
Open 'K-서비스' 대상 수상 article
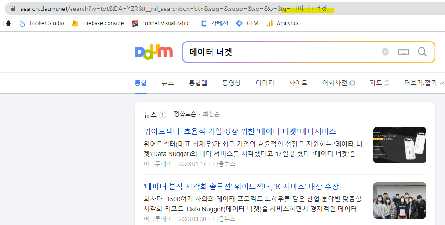click(241, 187)
